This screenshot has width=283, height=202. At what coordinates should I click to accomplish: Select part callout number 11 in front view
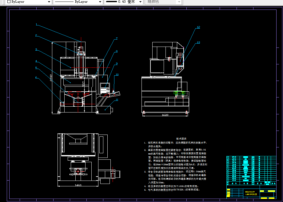pyautogui.click(x=117, y=100)
